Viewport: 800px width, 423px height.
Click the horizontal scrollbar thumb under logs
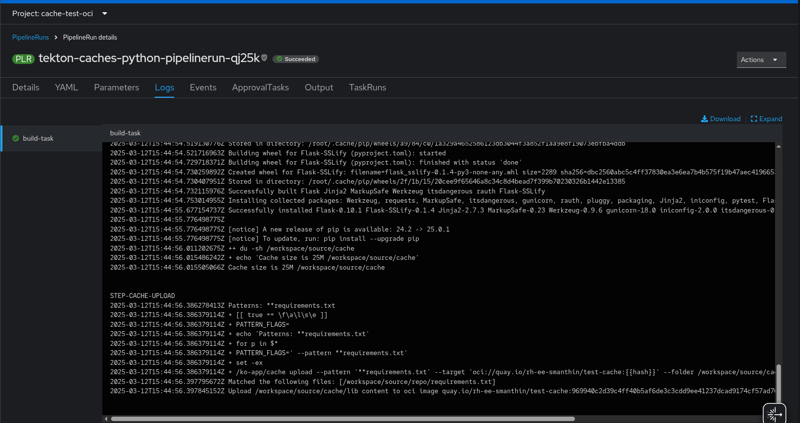point(343,419)
